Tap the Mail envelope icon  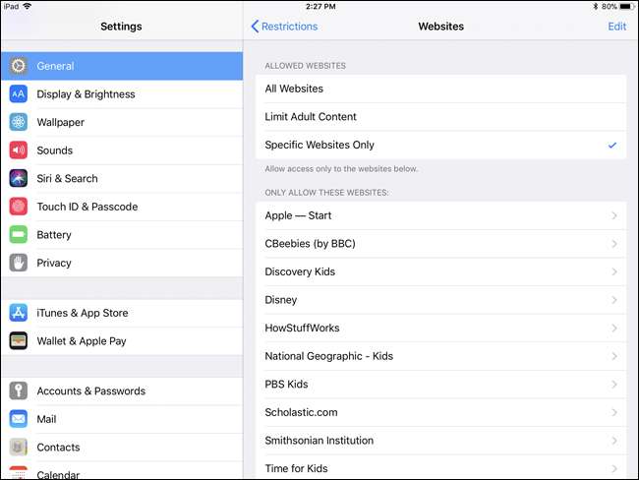tap(19, 419)
